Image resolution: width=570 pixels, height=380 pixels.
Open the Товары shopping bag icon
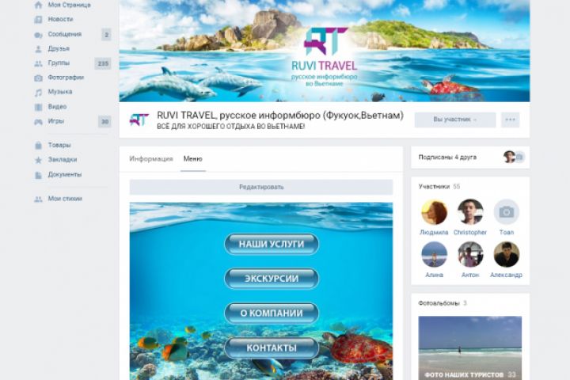(38, 146)
